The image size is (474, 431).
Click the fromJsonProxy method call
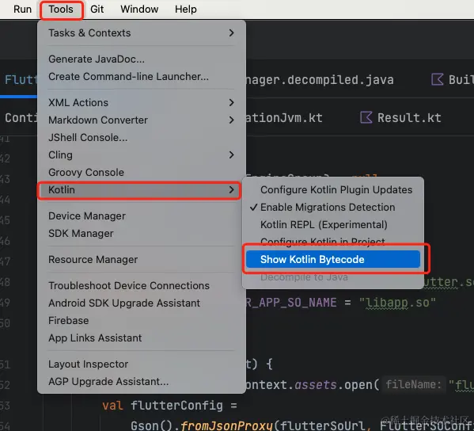coord(227,425)
